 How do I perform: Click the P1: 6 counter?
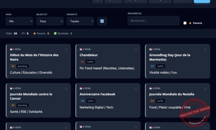pyautogui.click(x=25, y=34)
